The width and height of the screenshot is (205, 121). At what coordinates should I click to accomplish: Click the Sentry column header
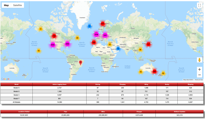click(167, 84)
